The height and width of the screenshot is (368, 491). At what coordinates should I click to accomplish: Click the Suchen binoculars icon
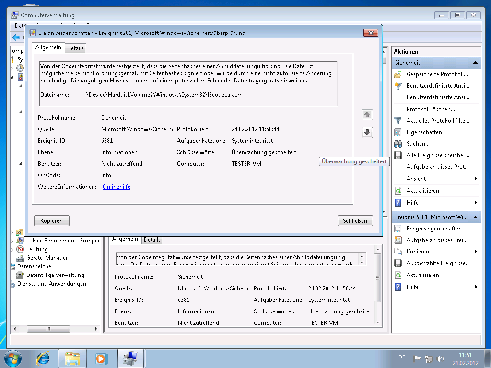397,144
